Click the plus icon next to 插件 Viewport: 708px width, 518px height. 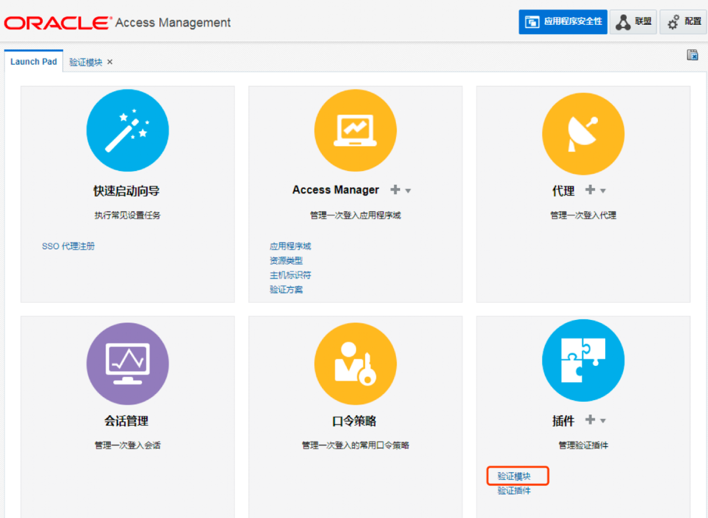point(590,420)
